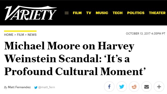This screenshot has width=167, height=94.
Task: Navigate to the POLITICS section
Action: pyautogui.click(x=136, y=13)
